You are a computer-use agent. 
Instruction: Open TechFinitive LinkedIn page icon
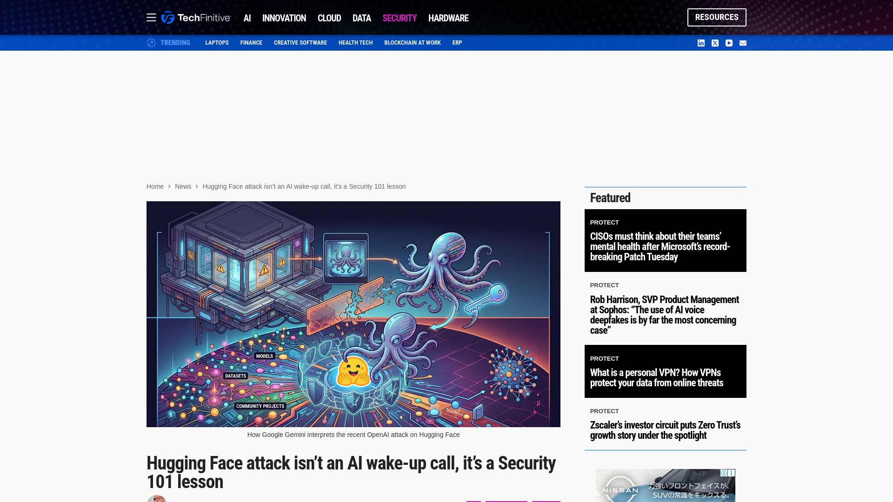click(701, 43)
